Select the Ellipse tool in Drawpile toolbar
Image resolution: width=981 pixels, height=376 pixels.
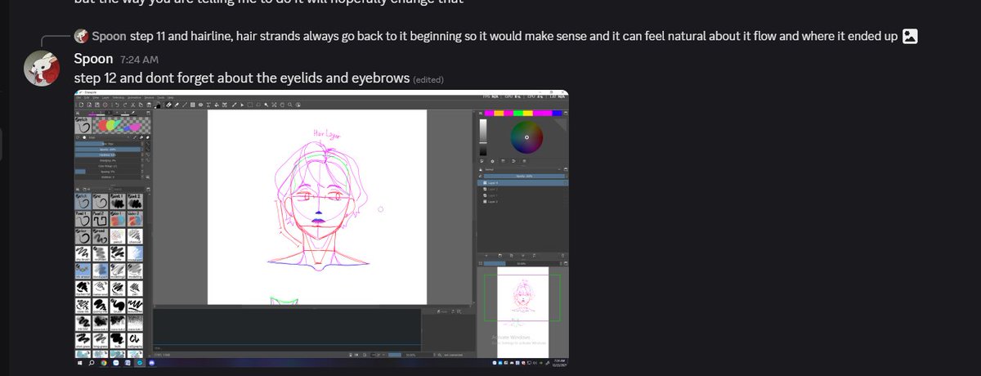[x=201, y=105]
